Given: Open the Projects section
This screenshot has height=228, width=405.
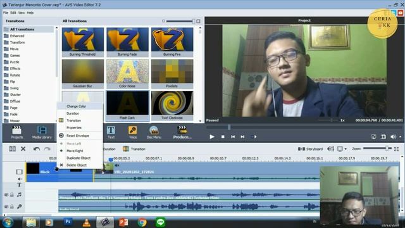Looking at the screenshot, I should (17, 132).
